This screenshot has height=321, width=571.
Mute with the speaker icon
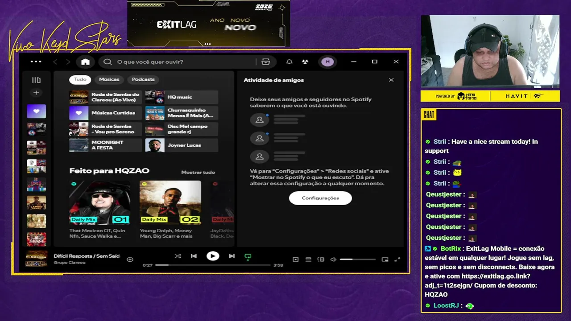(333, 259)
